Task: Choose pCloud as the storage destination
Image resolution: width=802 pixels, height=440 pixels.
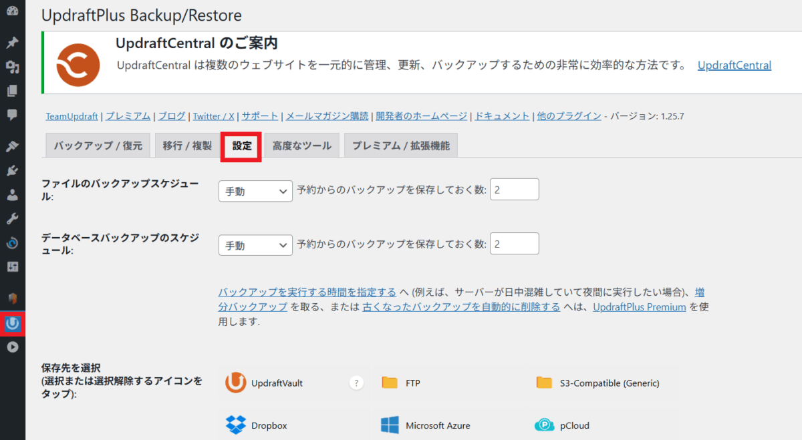Action: 563,425
